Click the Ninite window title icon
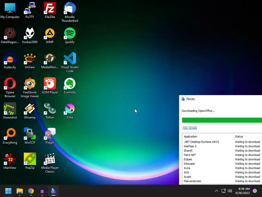262x197 pixels. pos(183,99)
